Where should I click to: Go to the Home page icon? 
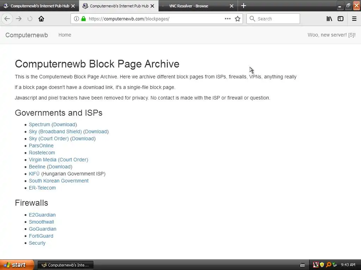click(x=41, y=19)
